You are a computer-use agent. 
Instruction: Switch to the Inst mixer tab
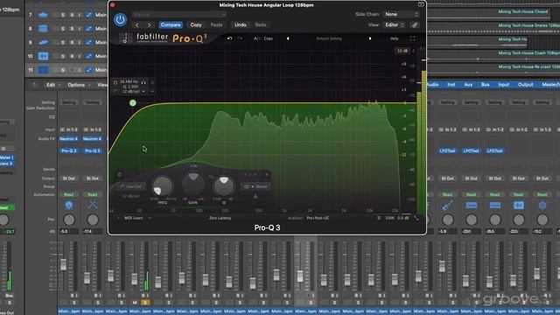(451, 85)
